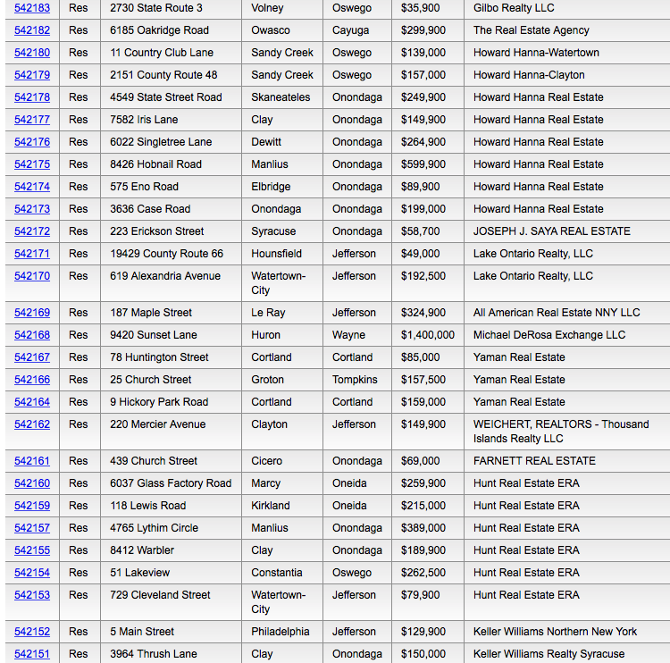Viewport: 670px width, 663px height.
Task: Select address 19429 County Route 66
Action: click(167, 254)
